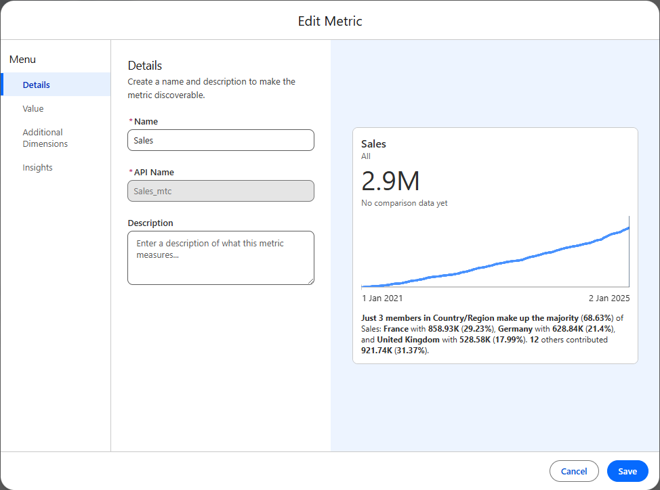This screenshot has width=660, height=490.
Task: Grab the Description box resize handle
Action: [x=311, y=281]
